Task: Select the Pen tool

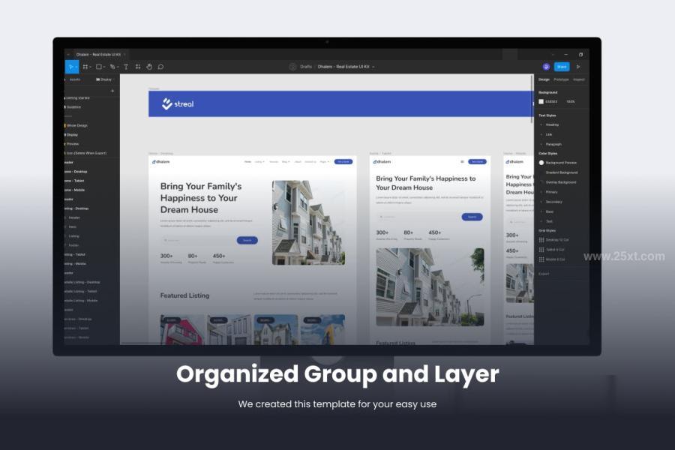Action: pos(112,67)
